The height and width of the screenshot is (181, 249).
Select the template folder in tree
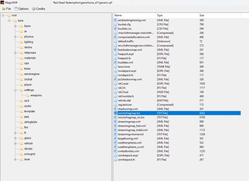pyautogui.click(x=30, y=111)
